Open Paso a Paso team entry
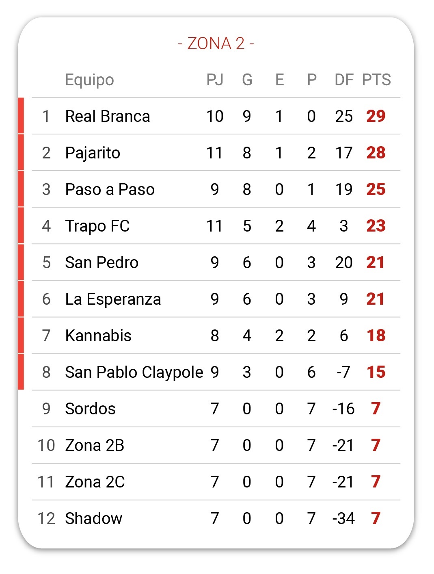The height and width of the screenshot is (574, 434). pyautogui.click(x=216, y=189)
